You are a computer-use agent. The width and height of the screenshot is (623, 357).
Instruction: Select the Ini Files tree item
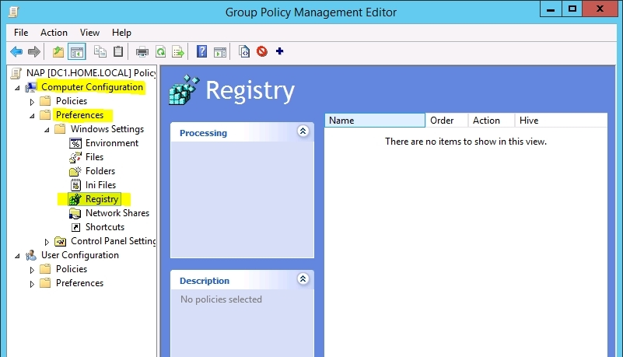pyautogui.click(x=100, y=185)
